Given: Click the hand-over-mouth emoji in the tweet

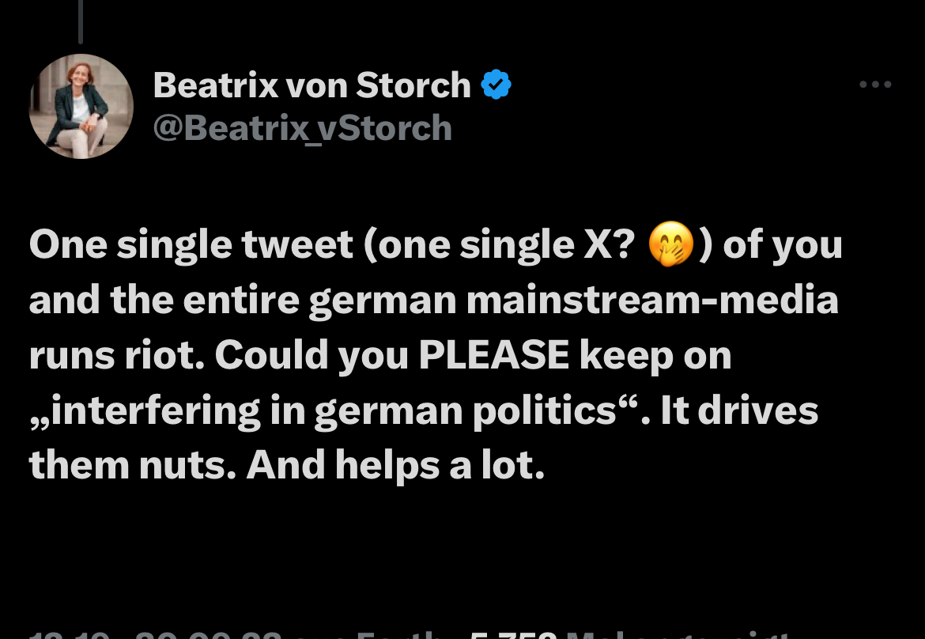Looking at the screenshot, I should tap(670, 244).
